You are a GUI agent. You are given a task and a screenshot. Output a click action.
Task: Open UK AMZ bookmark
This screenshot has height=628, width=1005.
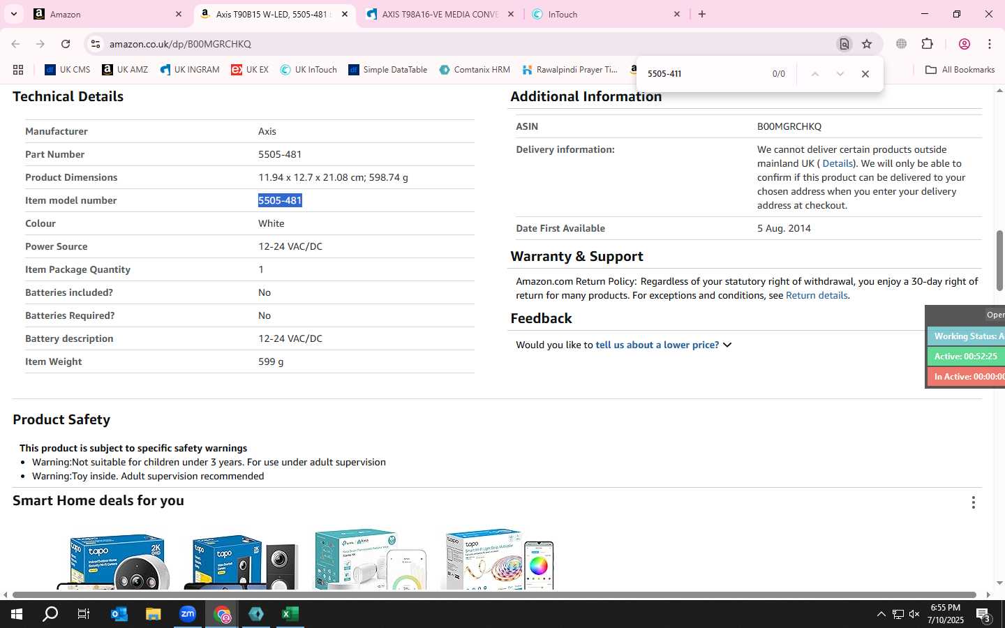[125, 70]
